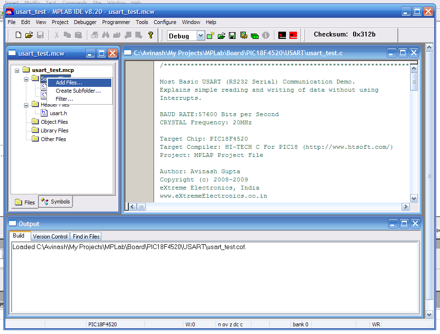Minimize the Output window
Screen dimensions: 440x334
pos(393,224)
